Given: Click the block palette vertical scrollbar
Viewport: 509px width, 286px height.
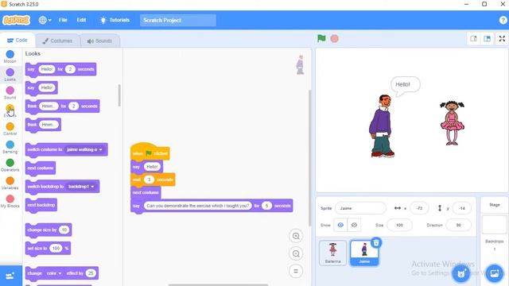Looking at the screenshot, I should (119, 95).
